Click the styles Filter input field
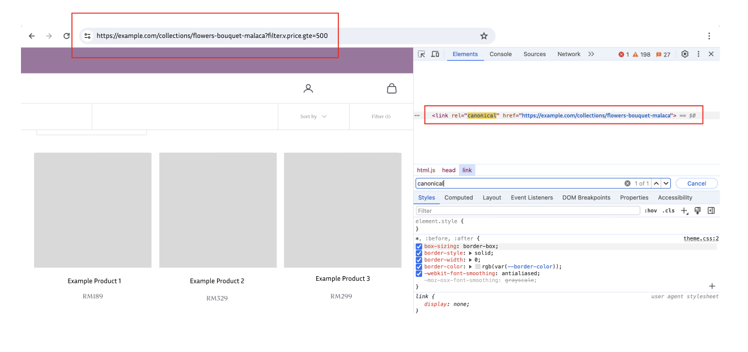Screen dimensions: 748x352 [x=528, y=211]
